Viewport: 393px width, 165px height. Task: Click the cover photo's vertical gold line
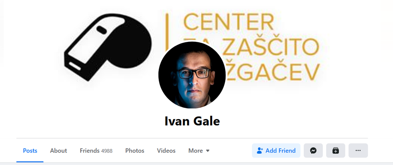pyautogui.click(x=167, y=31)
